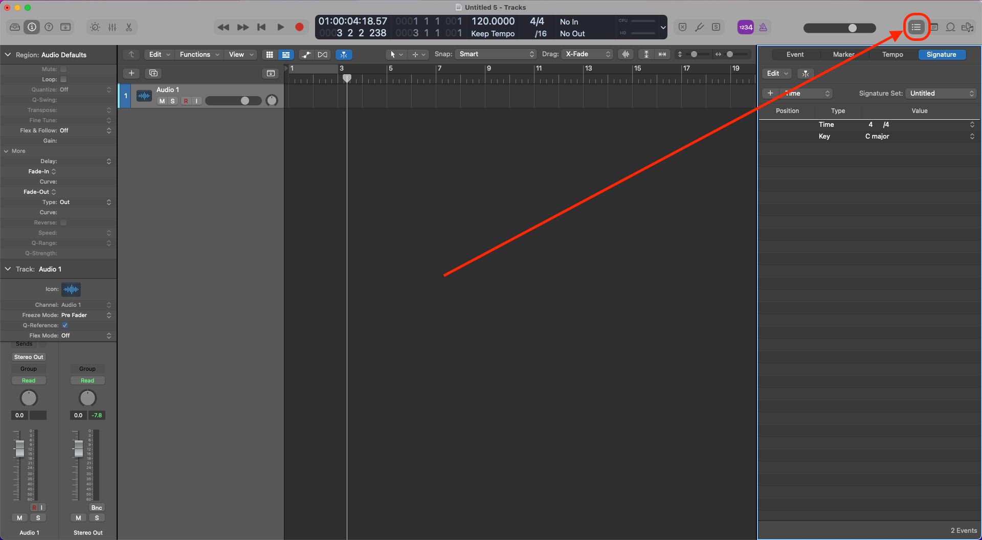Open the Note Pads panel
The height and width of the screenshot is (540, 982).
(934, 27)
